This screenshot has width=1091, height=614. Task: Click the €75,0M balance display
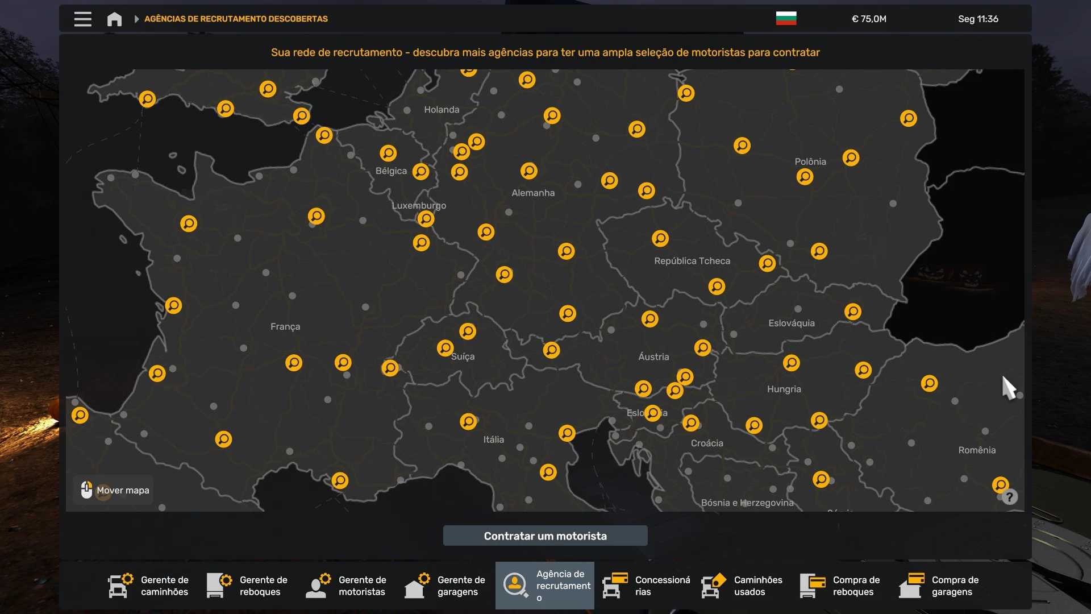coord(869,19)
